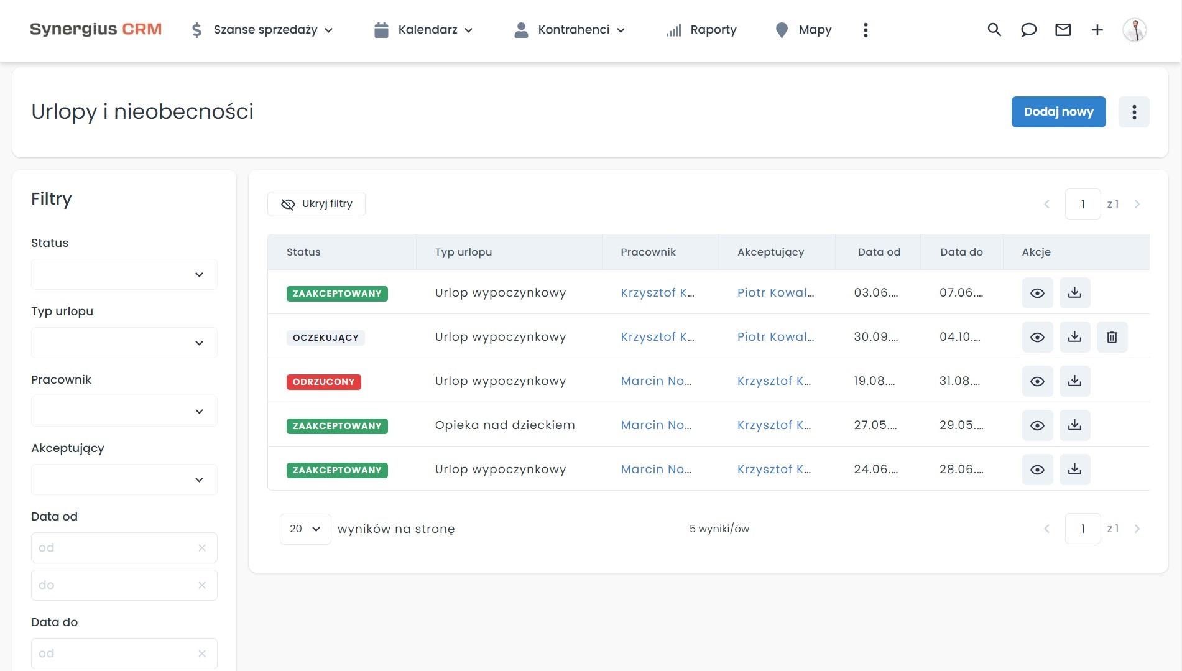
Task: Open Marcin No... employee link in Odrzucony row
Action: point(656,381)
